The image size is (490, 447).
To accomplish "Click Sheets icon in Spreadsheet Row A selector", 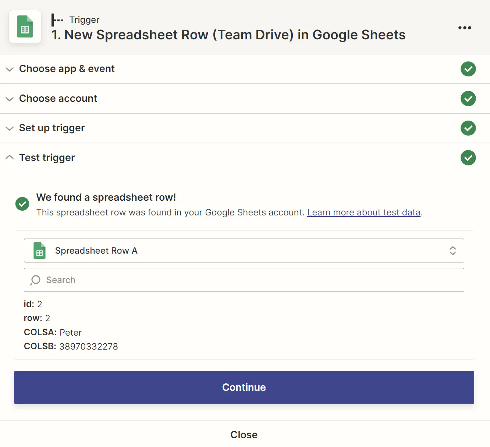I will pos(39,251).
